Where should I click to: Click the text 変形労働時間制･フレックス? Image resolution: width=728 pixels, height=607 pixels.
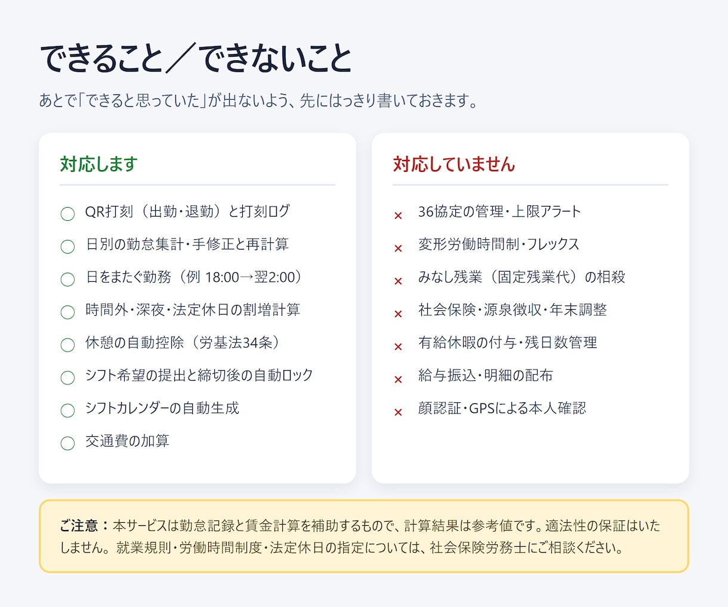coord(499,244)
